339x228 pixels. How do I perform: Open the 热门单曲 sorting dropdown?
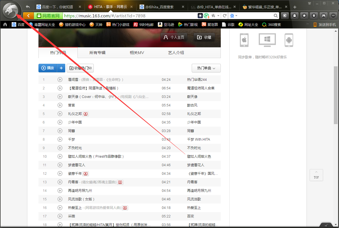206,68
